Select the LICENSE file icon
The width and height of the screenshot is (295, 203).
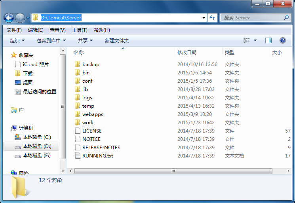78,131
